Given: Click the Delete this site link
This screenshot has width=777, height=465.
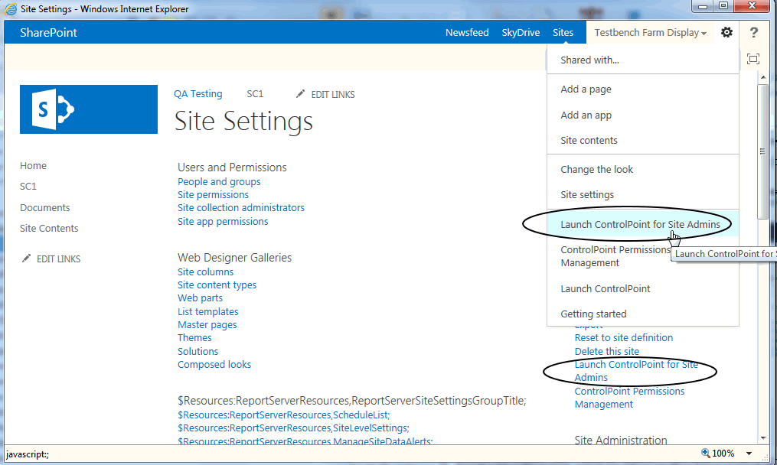Looking at the screenshot, I should (x=606, y=350).
